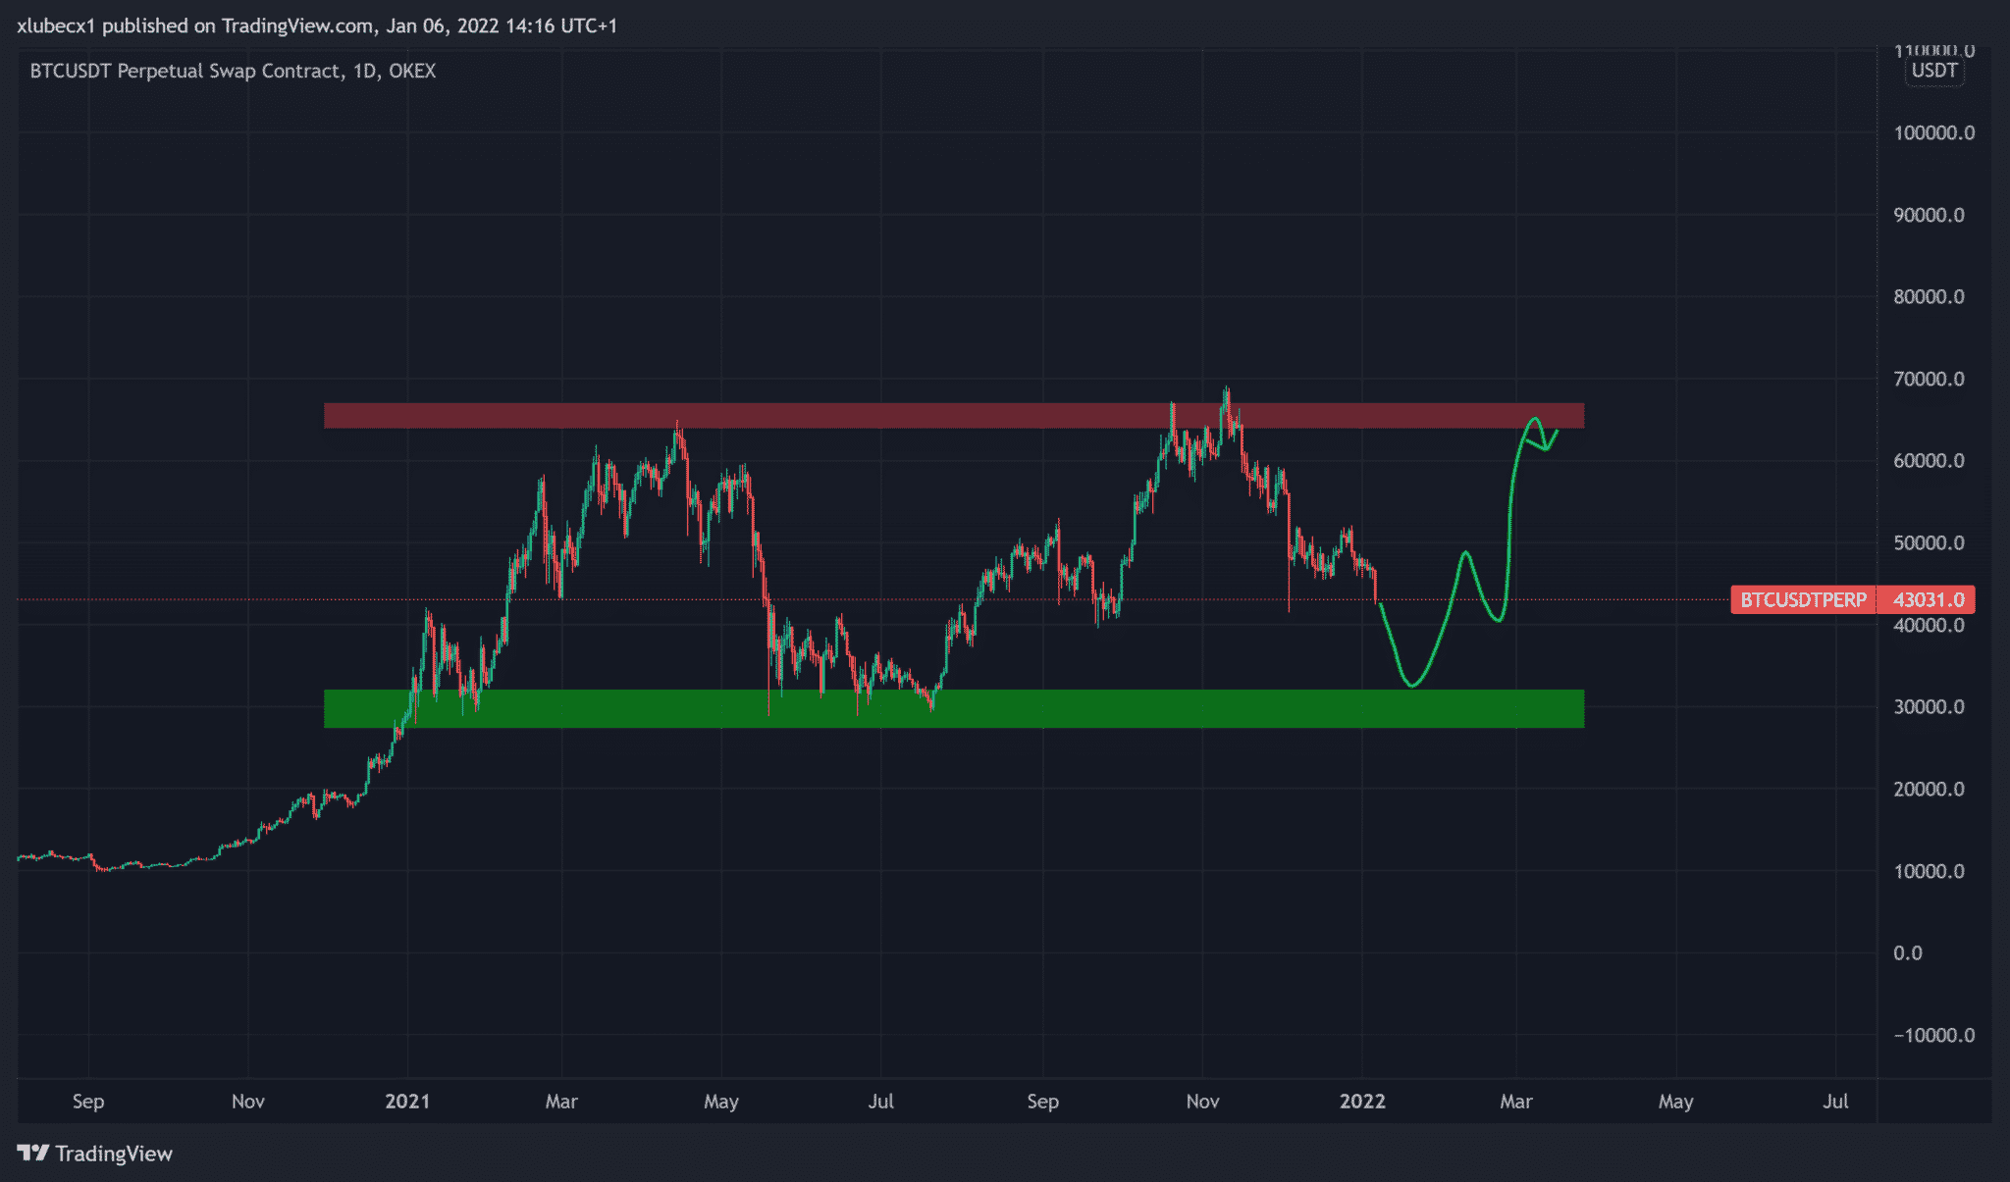The image size is (2010, 1182).
Task: Click the 30000.0 price scale label
Action: tap(1929, 706)
